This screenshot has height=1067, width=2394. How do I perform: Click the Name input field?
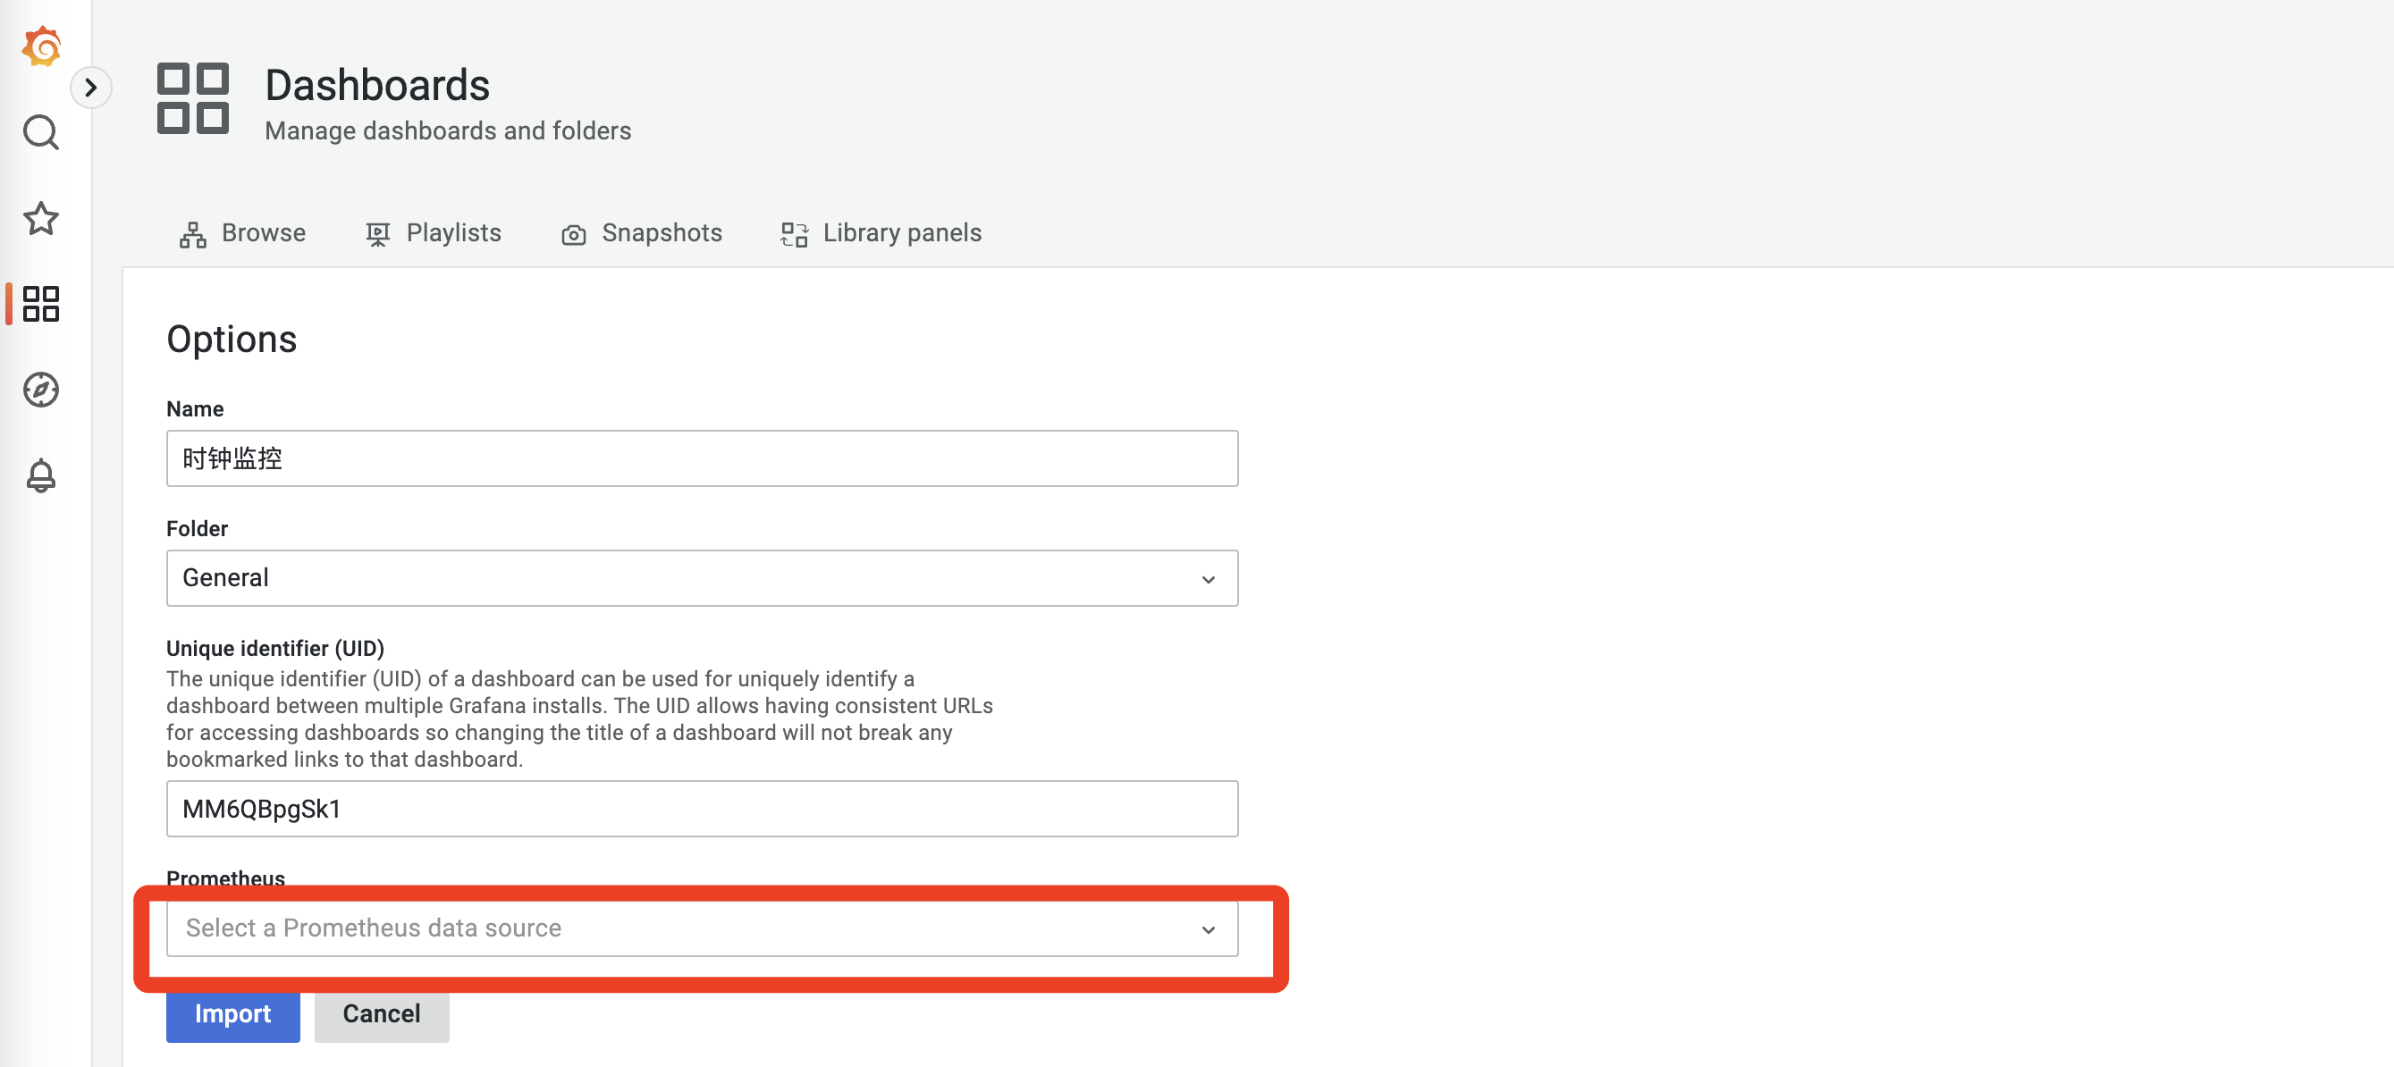[x=702, y=458]
